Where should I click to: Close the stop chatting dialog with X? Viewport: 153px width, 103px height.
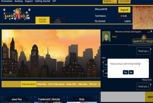tap(147, 61)
